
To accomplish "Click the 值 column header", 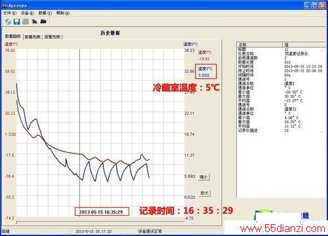I will pos(304,45).
